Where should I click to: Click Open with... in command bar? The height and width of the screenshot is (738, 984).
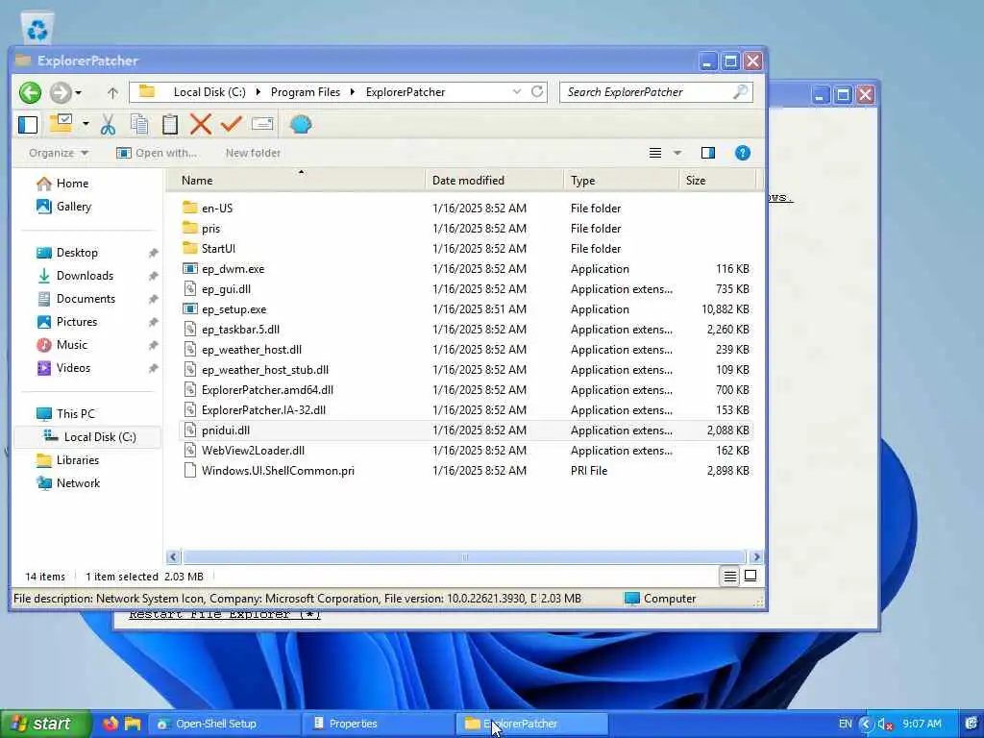point(157,153)
